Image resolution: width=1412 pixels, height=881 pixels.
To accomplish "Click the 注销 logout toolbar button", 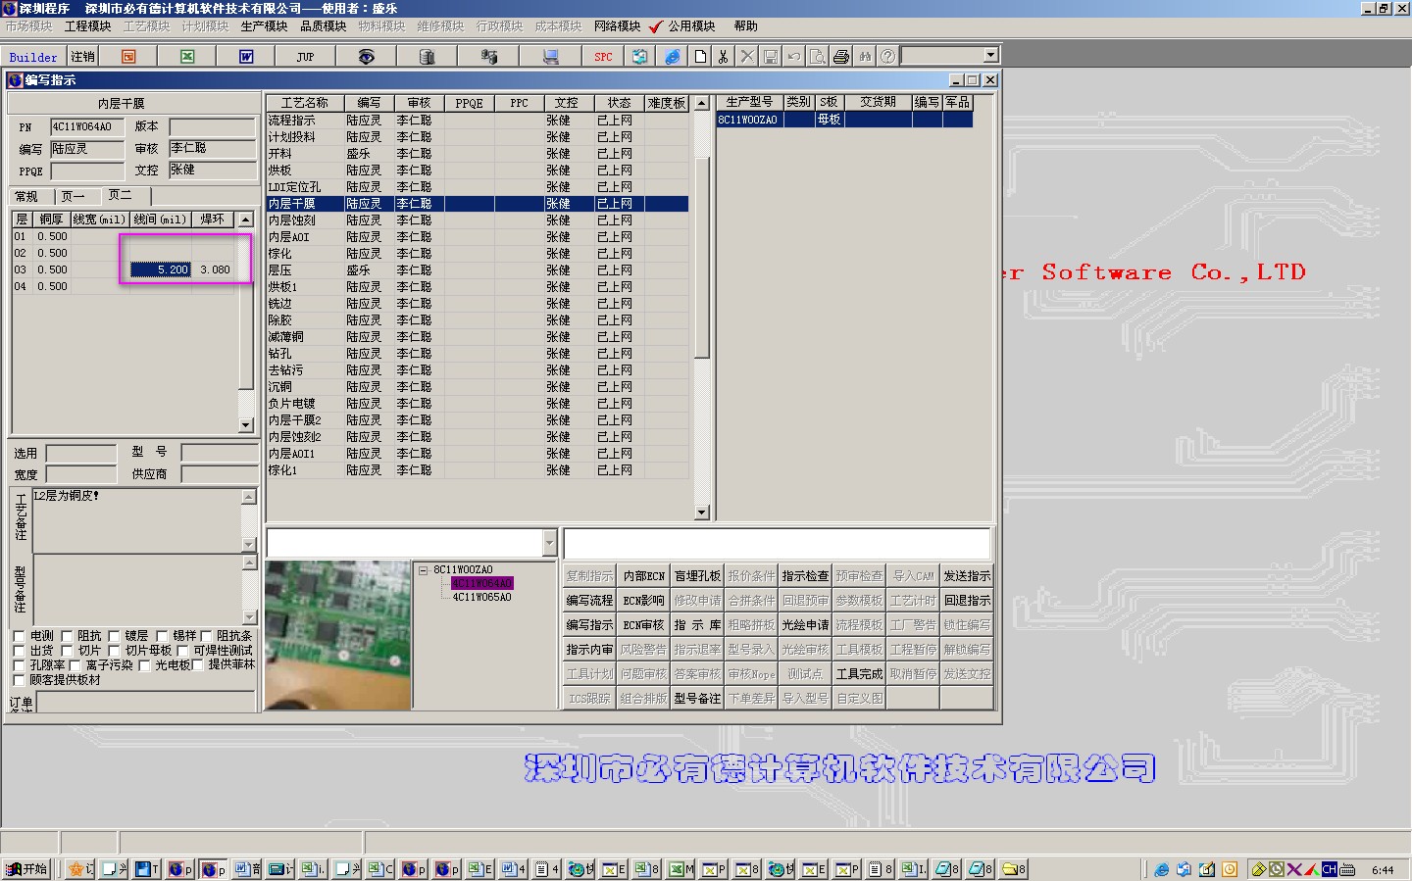I will coord(83,57).
